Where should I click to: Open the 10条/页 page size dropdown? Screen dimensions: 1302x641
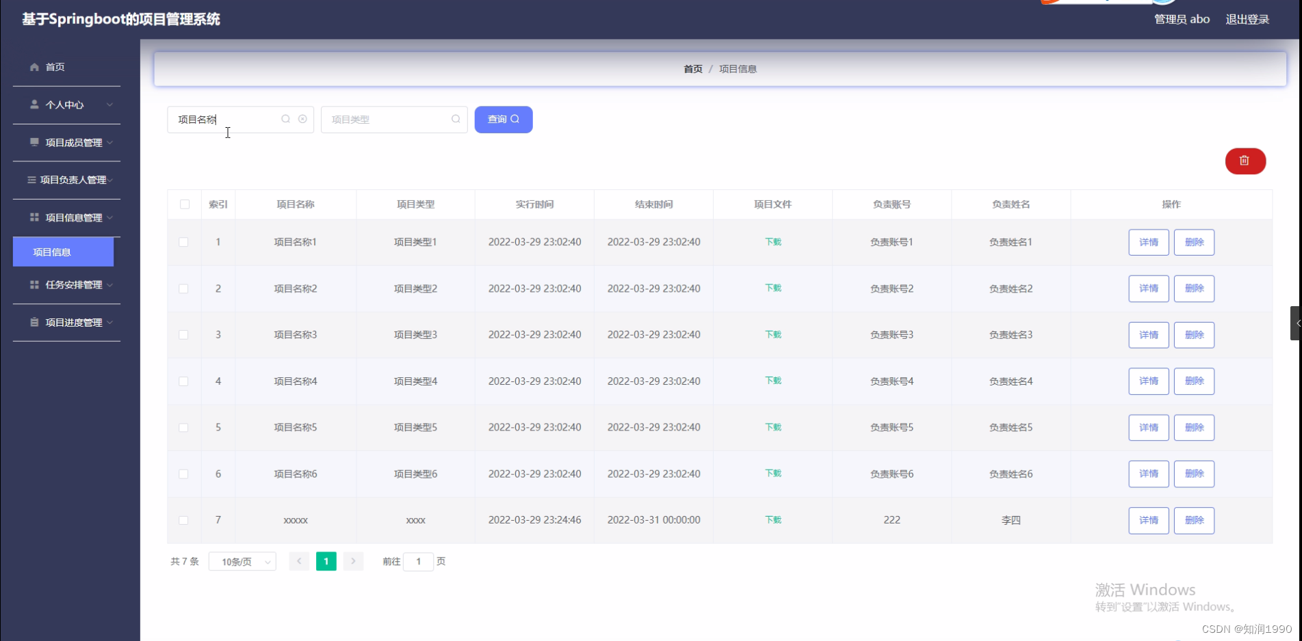click(242, 560)
